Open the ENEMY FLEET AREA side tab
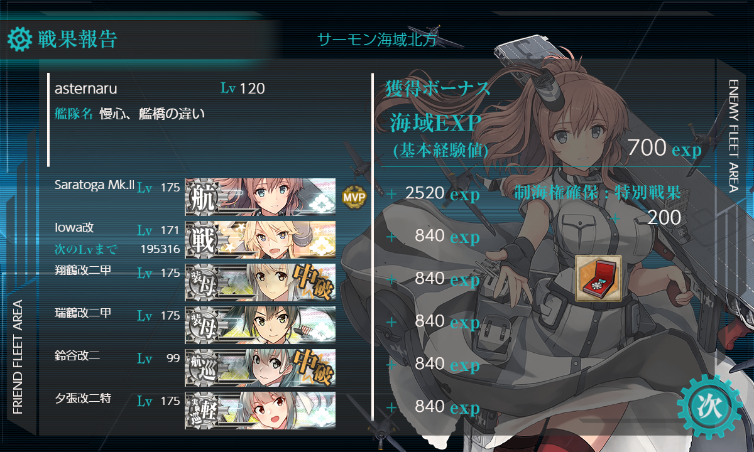The height and width of the screenshot is (452, 754). pos(734,136)
